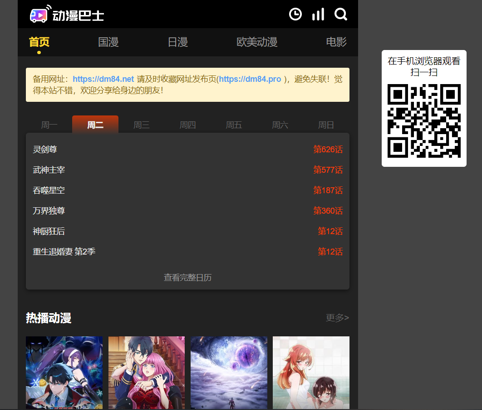Switch to the 日漫 tab
The image size is (482, 410).
[177, 42]
